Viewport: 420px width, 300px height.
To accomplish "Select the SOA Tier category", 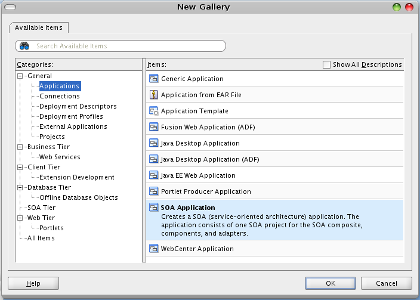I will [41, 208].
